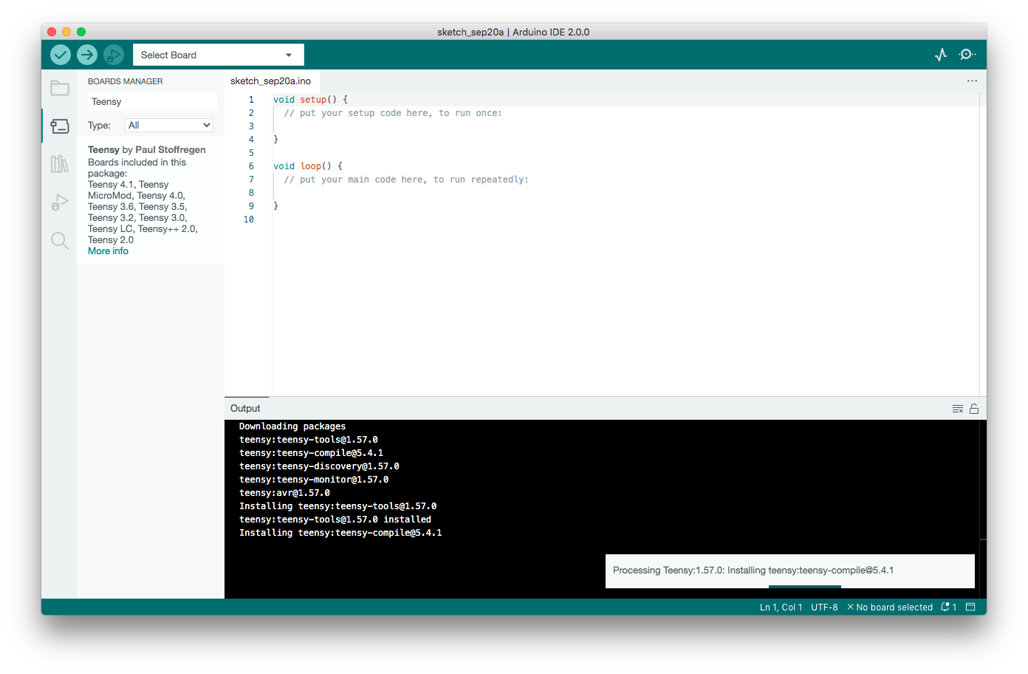
Task: Open the Select Board dropdown
Action: pos(219,55)
